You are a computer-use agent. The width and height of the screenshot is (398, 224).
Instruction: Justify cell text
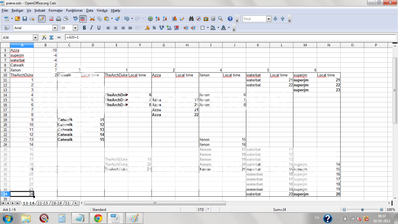click(x=130, y=28)
